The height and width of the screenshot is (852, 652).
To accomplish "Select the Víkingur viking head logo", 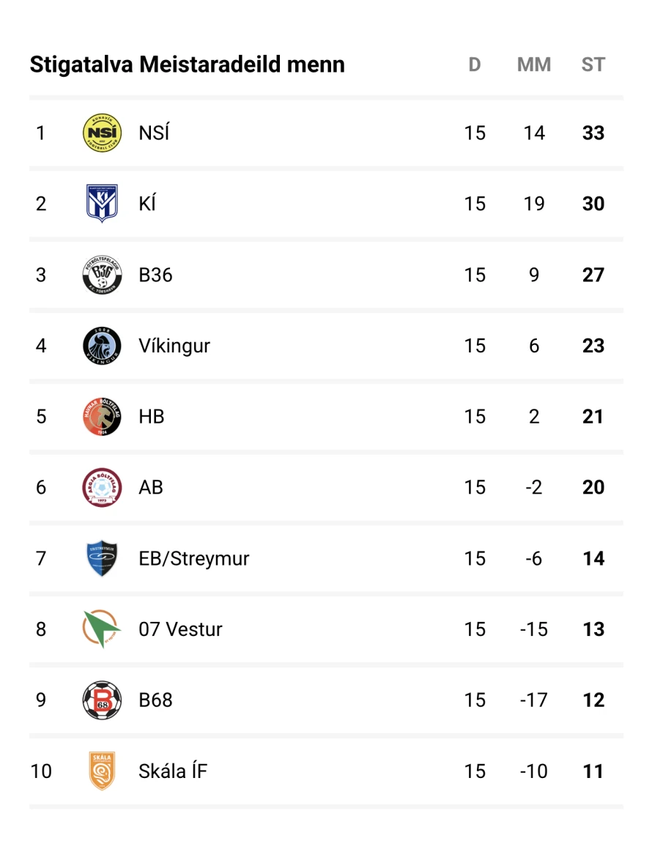I will point(102,346).
